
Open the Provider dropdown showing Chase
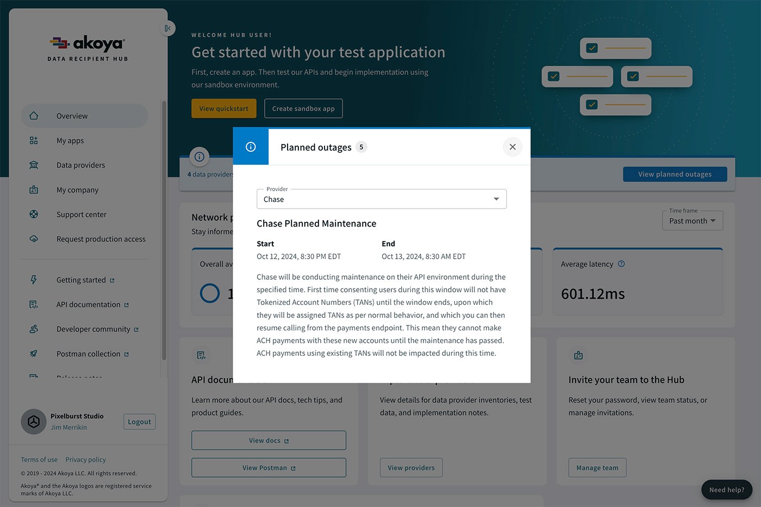coord(382,199)
